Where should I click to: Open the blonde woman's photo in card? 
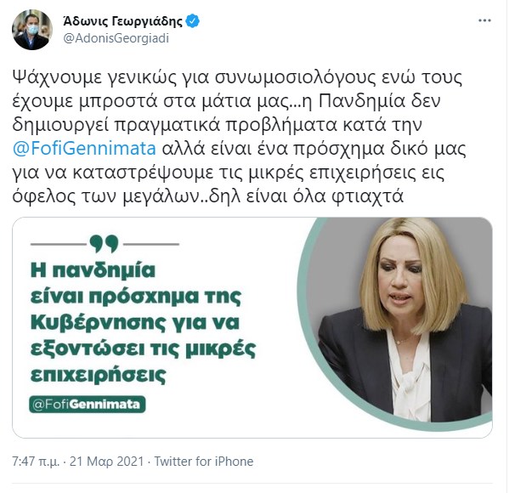click(394, 323)
